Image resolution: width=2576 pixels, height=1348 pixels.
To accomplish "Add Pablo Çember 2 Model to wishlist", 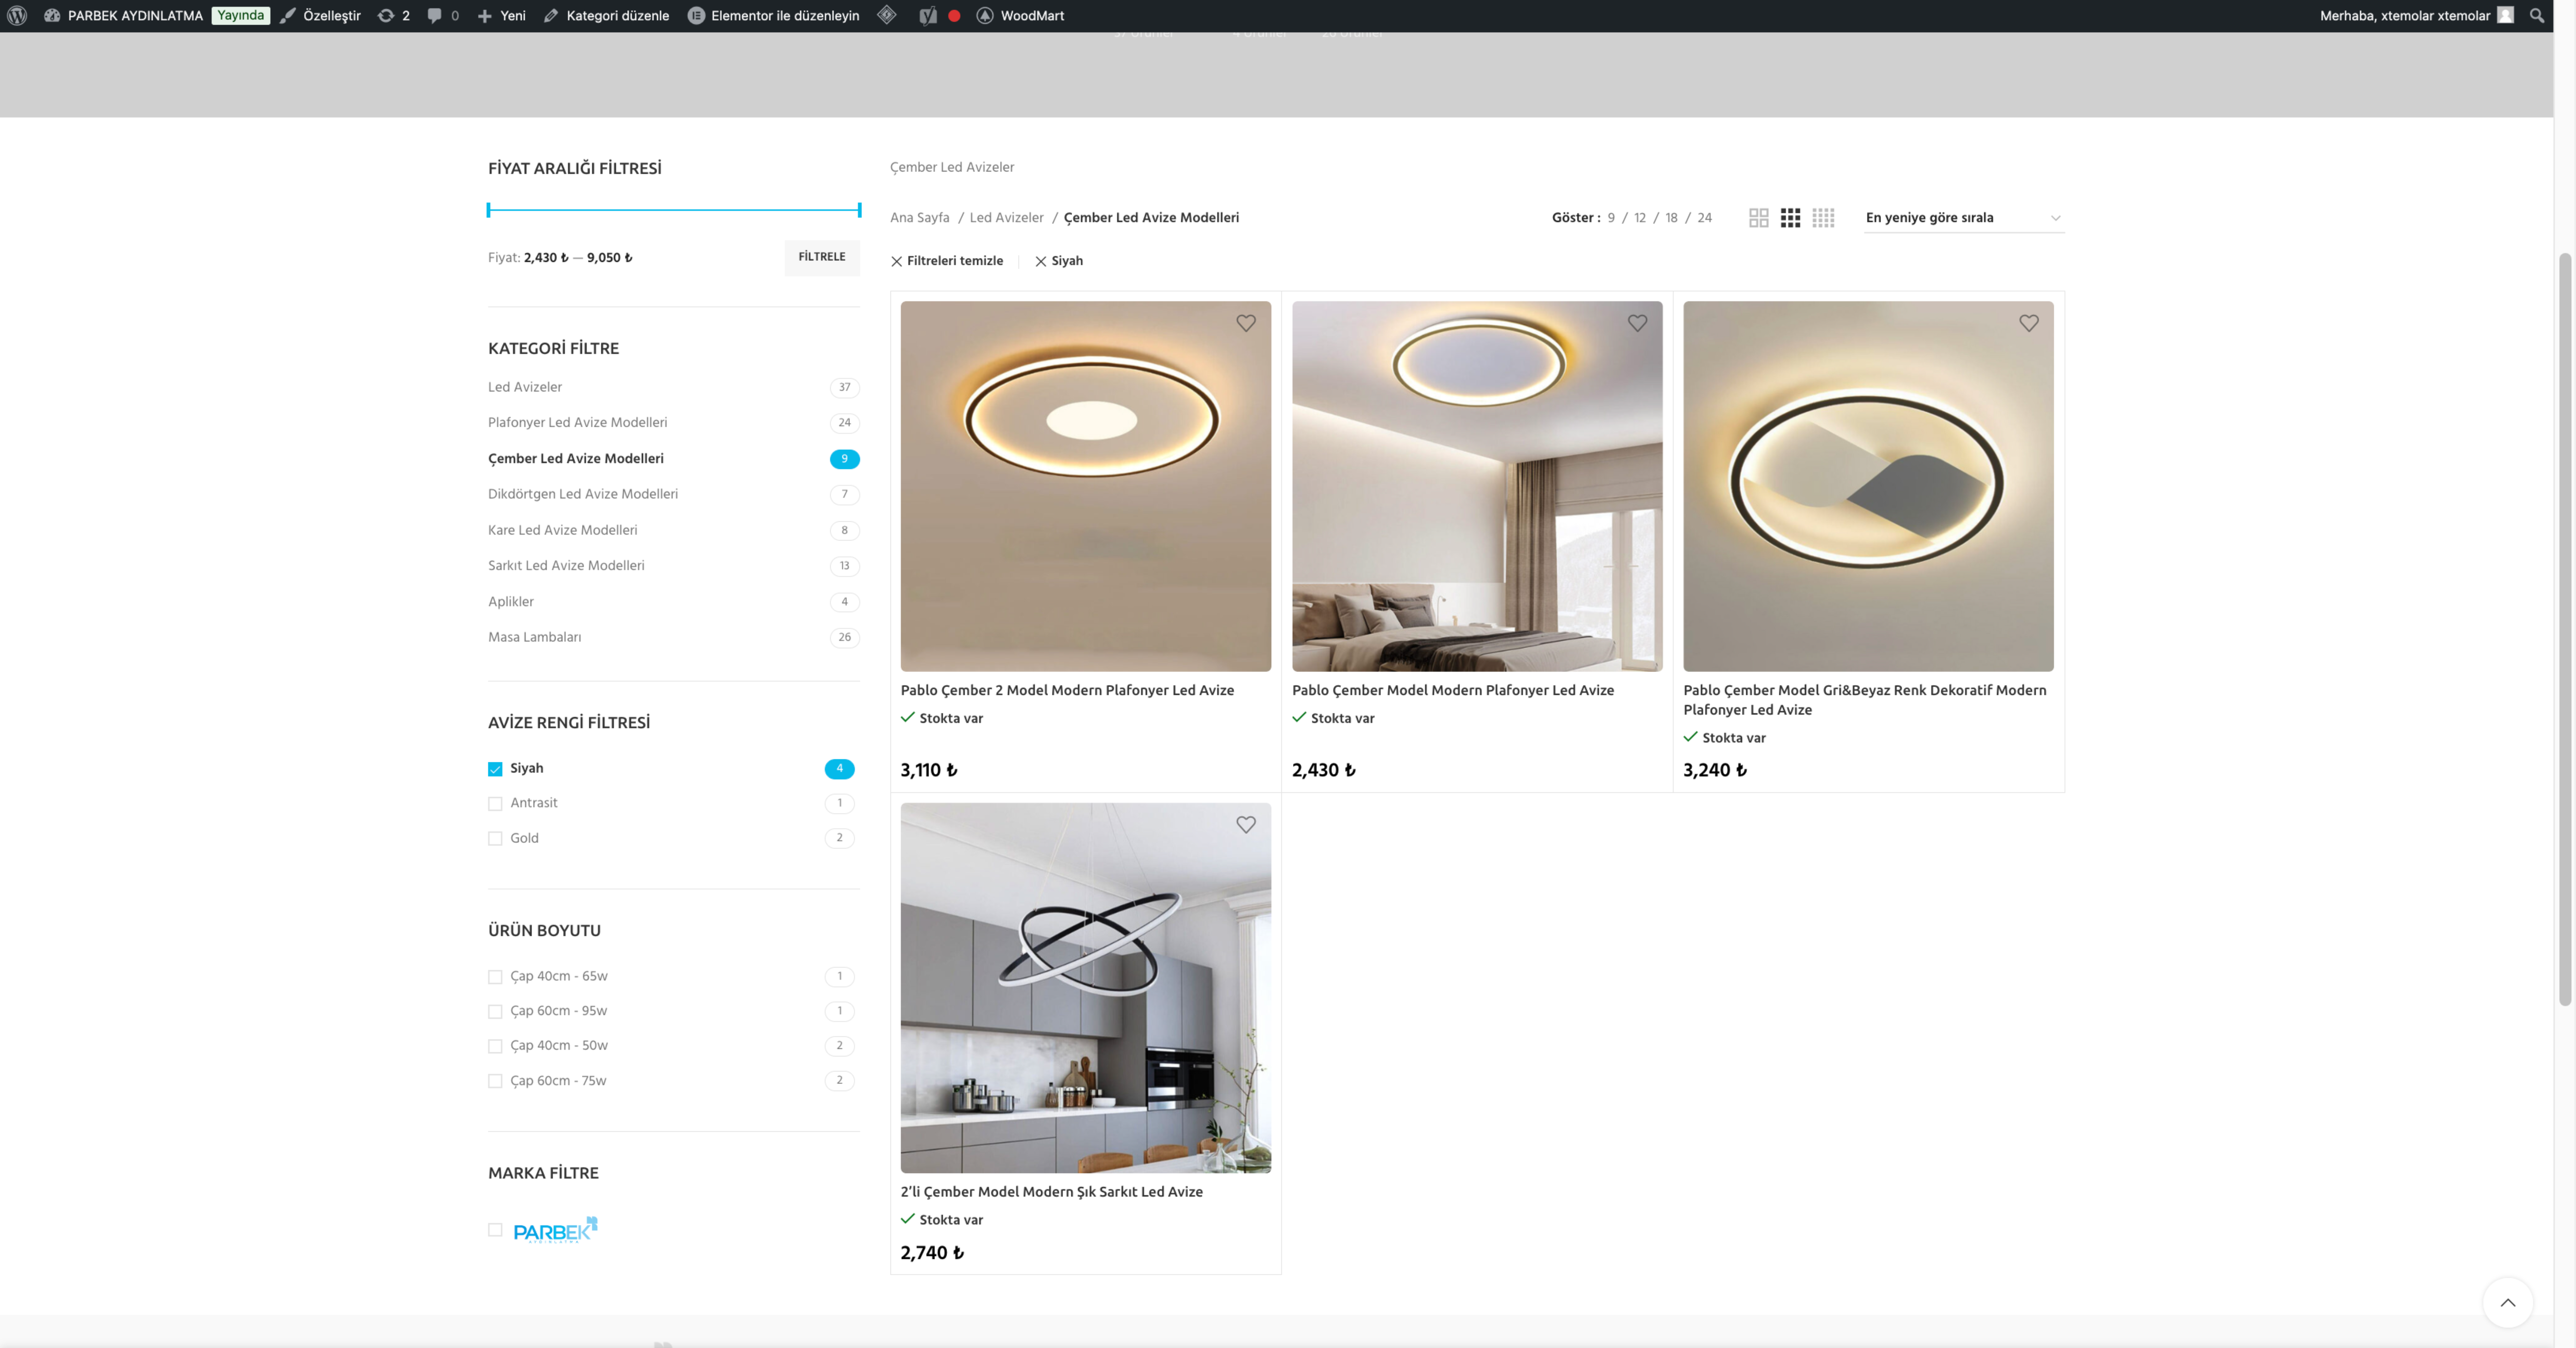I will coord(1246,323).
